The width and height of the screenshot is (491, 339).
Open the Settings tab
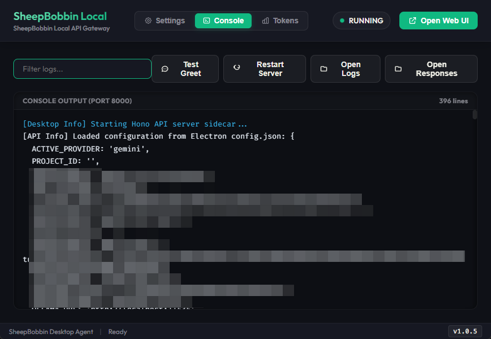coord(165,21)
